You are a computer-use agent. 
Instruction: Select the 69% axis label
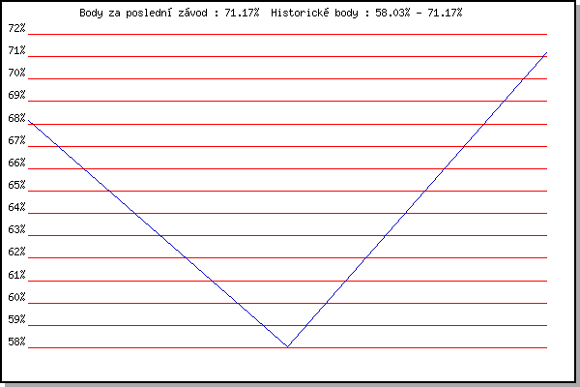[16, 95]
